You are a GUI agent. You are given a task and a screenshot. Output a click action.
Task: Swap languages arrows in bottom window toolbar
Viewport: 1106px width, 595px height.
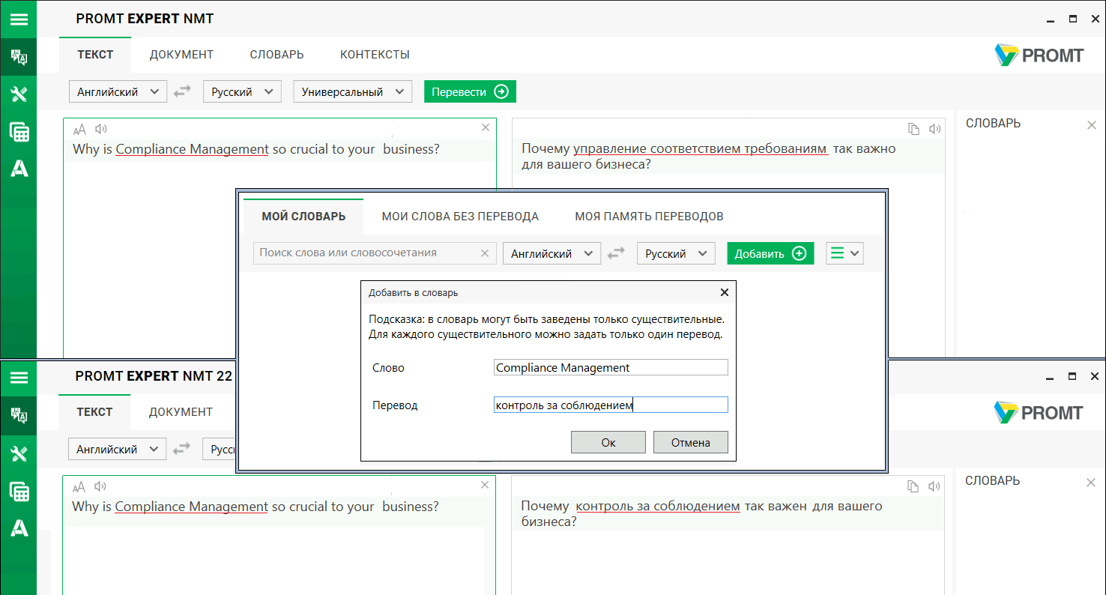point(181,450)
